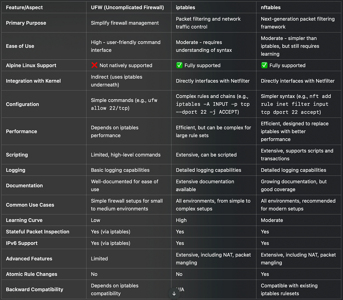This screenshot has height=300, width=343.
Task: Click the Backward Compatibility row label
Action: [34, 289]
